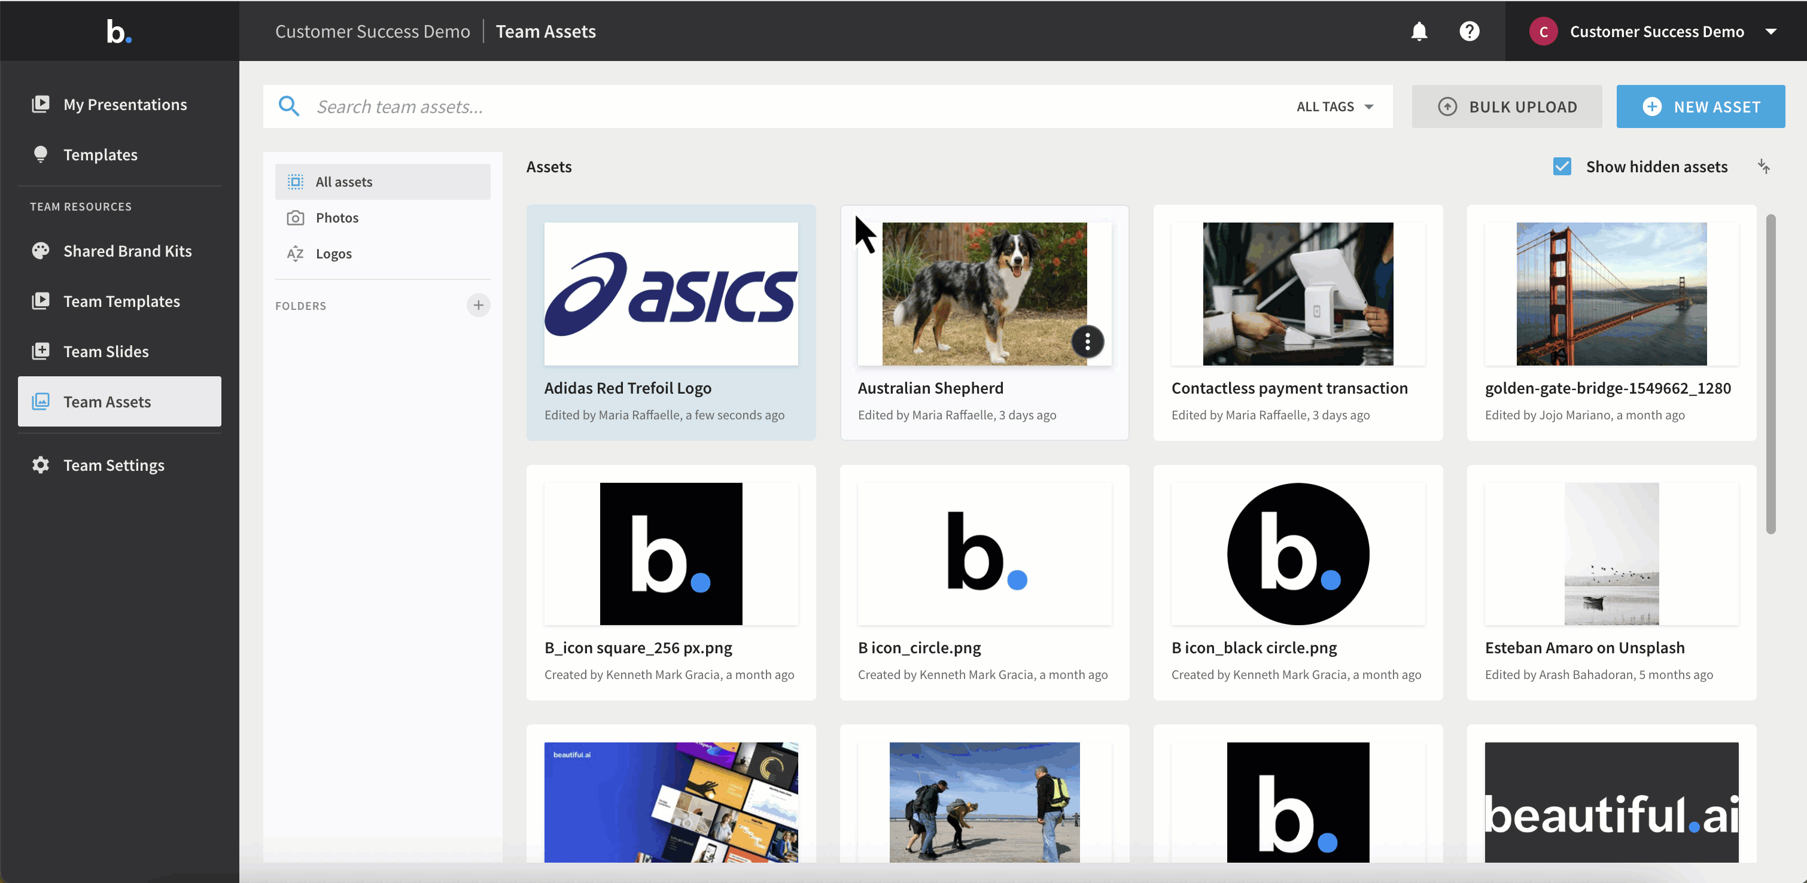Open the Adidas Red Trefoil Logo asset thumbnail

coord(671,294)
